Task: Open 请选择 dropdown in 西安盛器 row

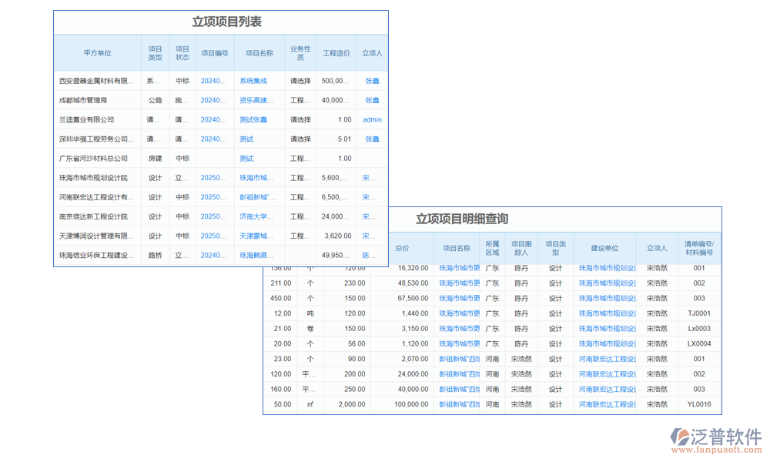Action: (300, 81)
